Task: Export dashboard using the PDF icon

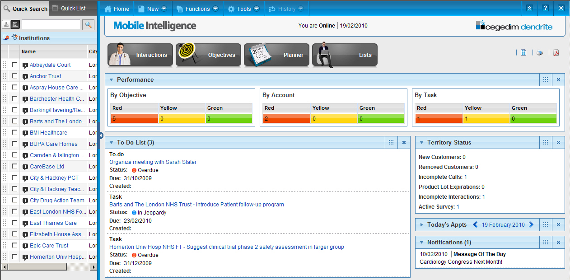Action: tap(556, 53)
